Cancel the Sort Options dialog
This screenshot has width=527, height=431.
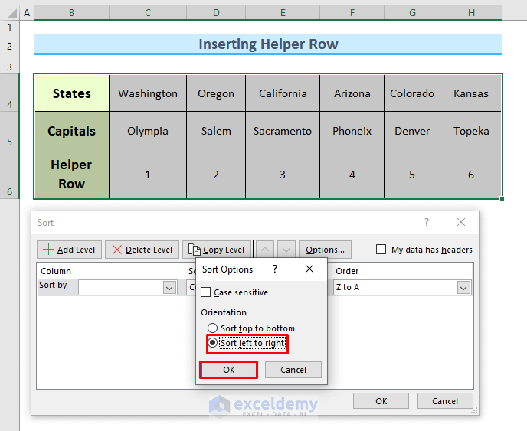tap(293, 370)
